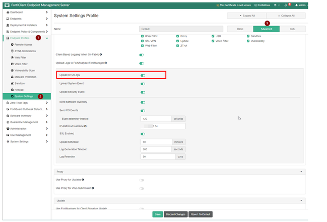Click the Endpoint Profiles icon

coord(8,38)
